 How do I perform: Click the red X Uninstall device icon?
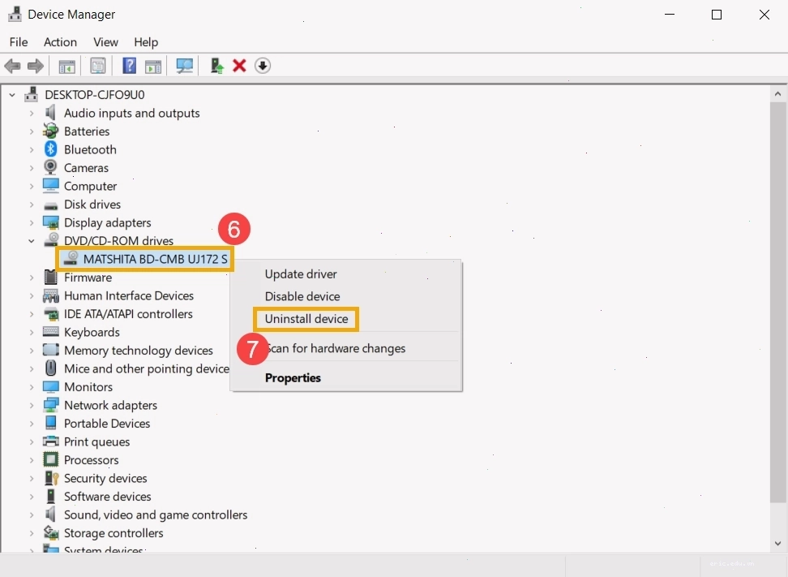[x=239, y=66]
